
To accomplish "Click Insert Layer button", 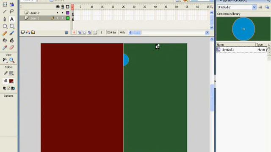I will (23, 32).
